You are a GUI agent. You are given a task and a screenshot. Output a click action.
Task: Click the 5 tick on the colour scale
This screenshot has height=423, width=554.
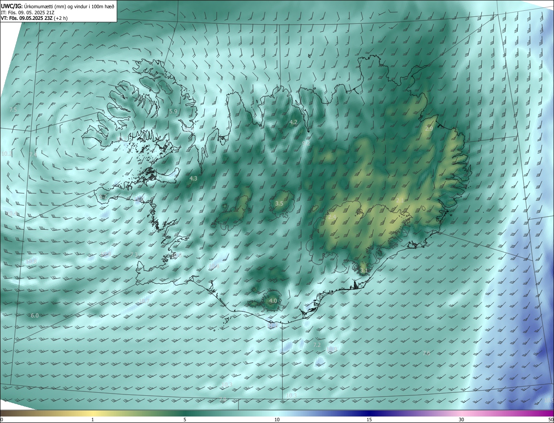[x=185, y=420]
